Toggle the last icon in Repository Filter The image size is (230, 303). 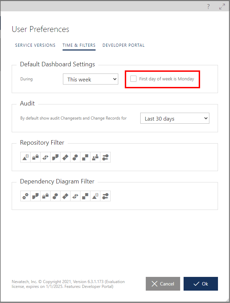[105, 157]
